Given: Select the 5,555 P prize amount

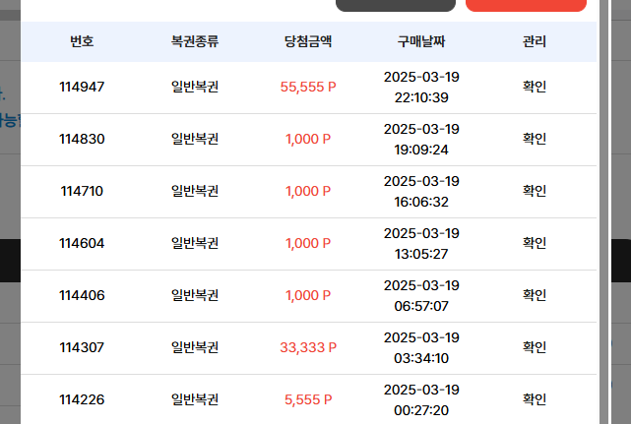Looking at the screenshot, I should pyautogui.click(x=308, y=399).
